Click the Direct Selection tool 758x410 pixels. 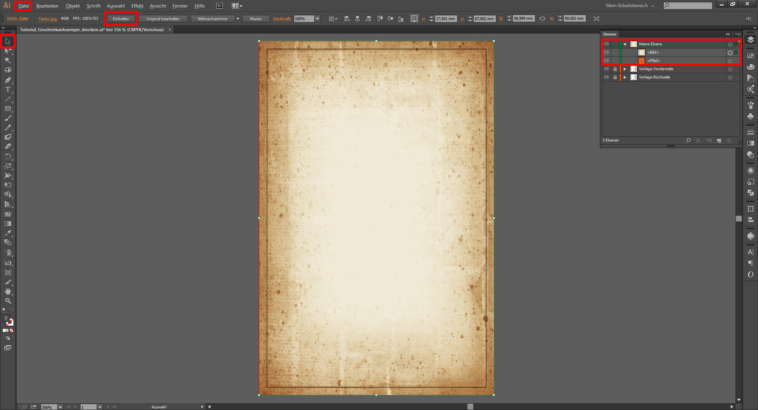coord(8,51)
